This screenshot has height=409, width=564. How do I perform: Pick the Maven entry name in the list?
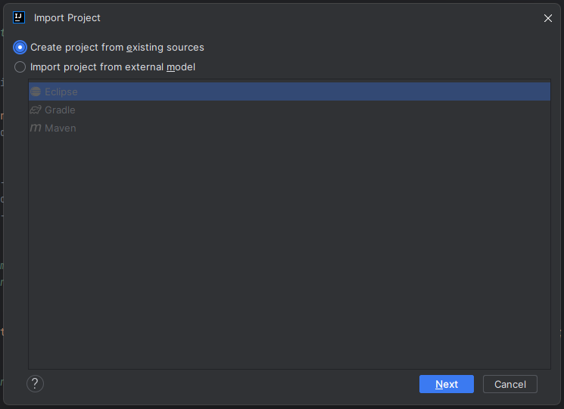point(61,128)
